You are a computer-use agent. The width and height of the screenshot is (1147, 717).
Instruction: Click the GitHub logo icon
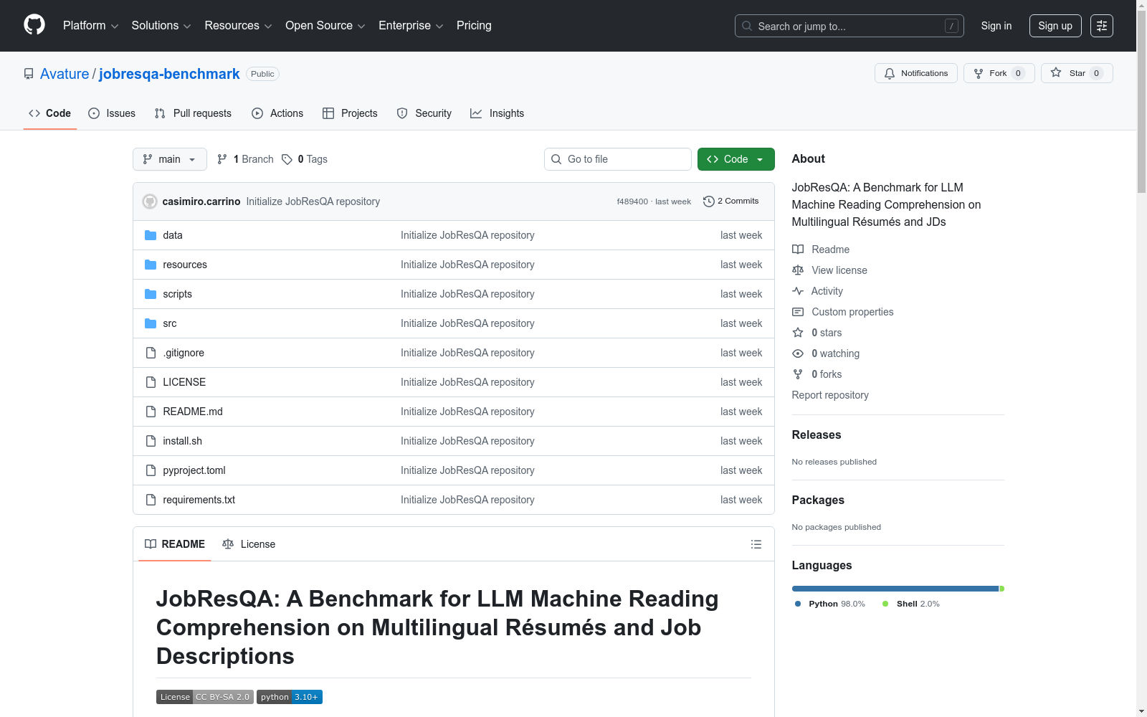click(34, 25)
